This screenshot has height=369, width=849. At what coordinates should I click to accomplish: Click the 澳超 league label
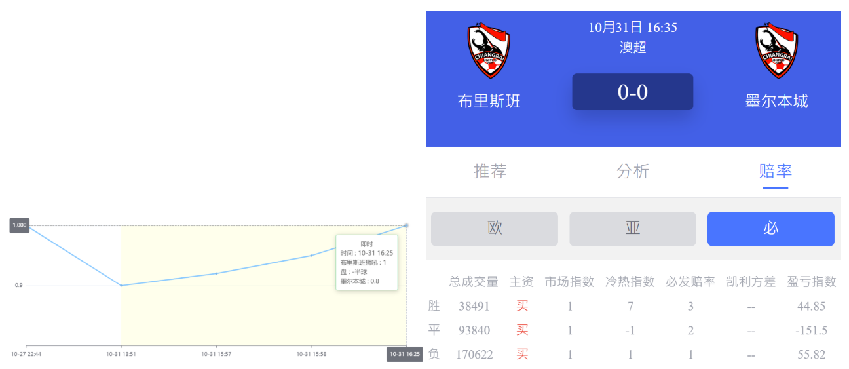click(x=633, y=48)
